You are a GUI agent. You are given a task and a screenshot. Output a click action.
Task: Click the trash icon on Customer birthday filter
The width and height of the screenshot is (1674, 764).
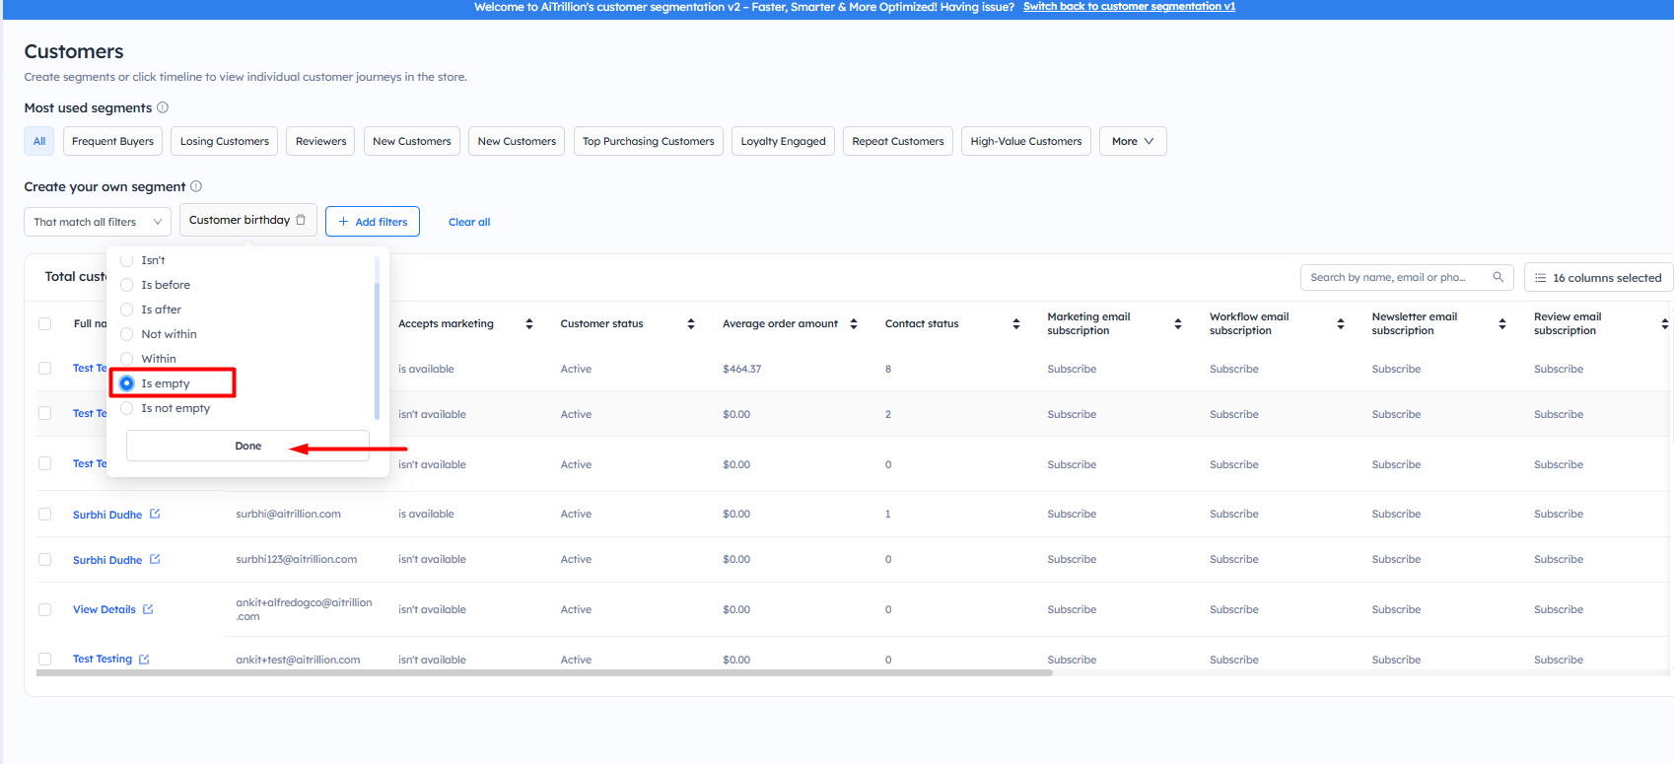(301, 220)
